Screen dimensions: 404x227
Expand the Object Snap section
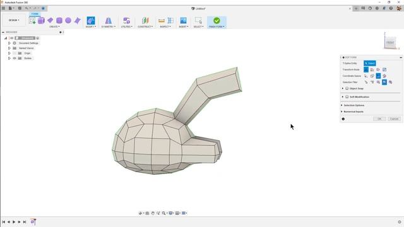tap(343, 88)
